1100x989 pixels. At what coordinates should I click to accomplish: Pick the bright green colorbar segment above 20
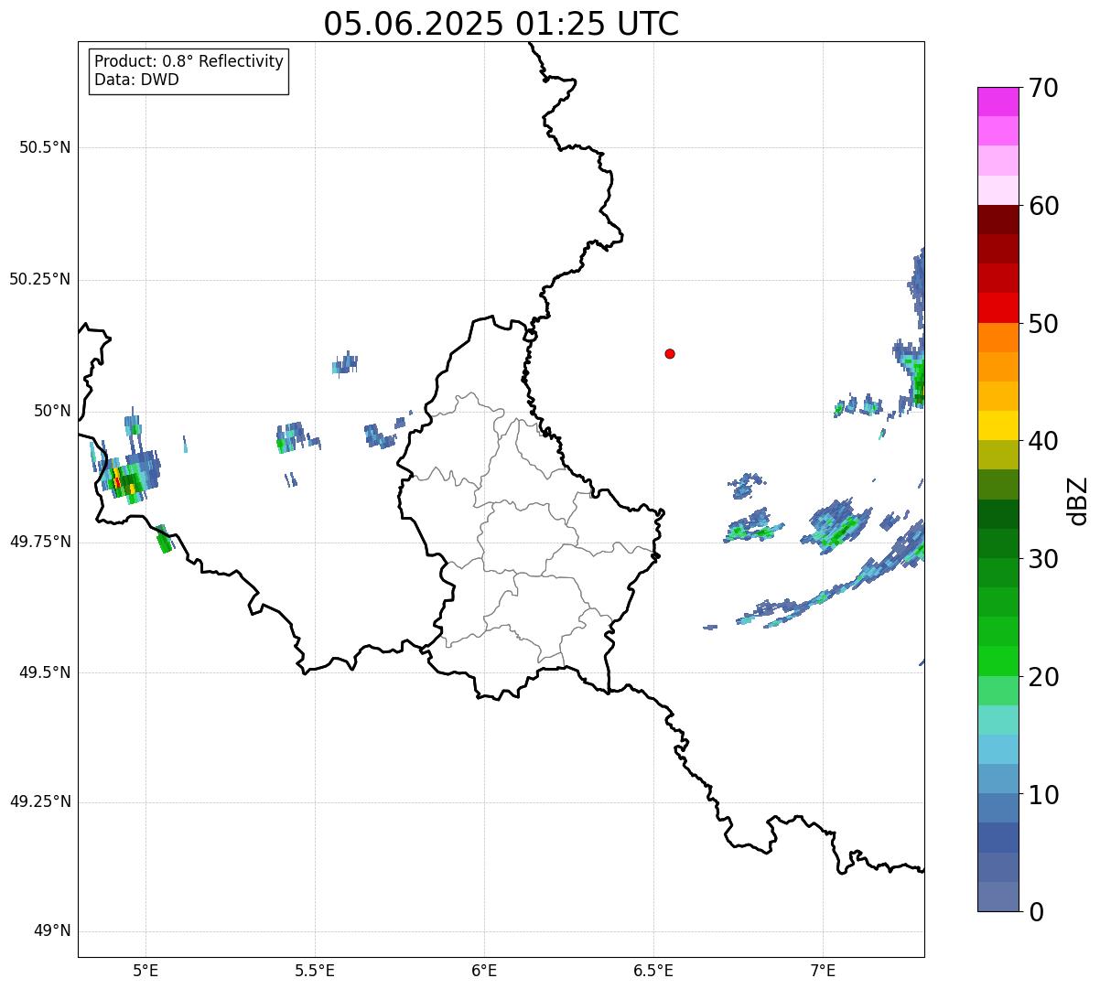point(998,661)
